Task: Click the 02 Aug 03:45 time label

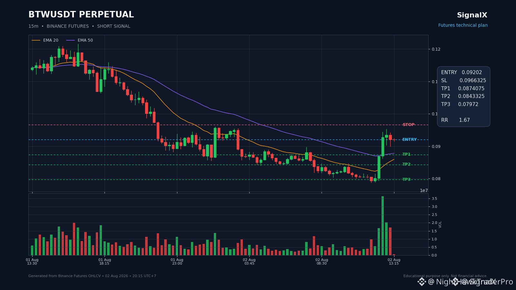Action: click(x=249, y=262)
